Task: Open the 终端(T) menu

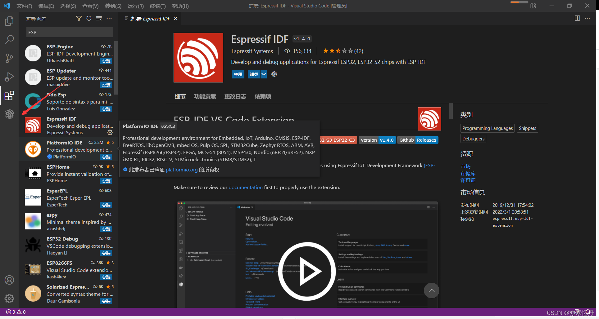Action: pyautogui.click(x=158, y=6)
